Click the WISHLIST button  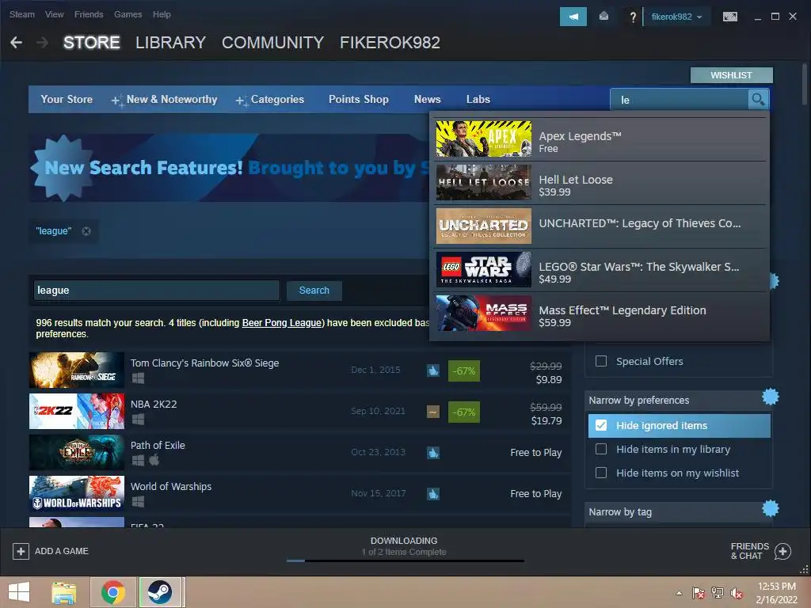tap(731, 75)
